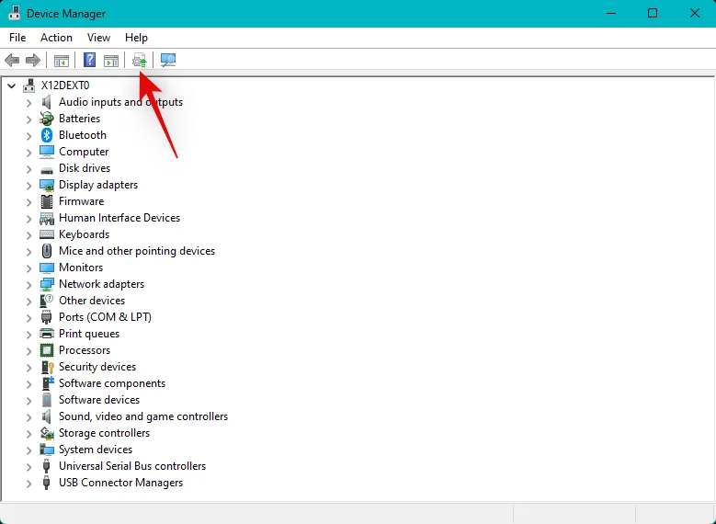
Task: Select the Processors label
Action: (x=85, y=350)
